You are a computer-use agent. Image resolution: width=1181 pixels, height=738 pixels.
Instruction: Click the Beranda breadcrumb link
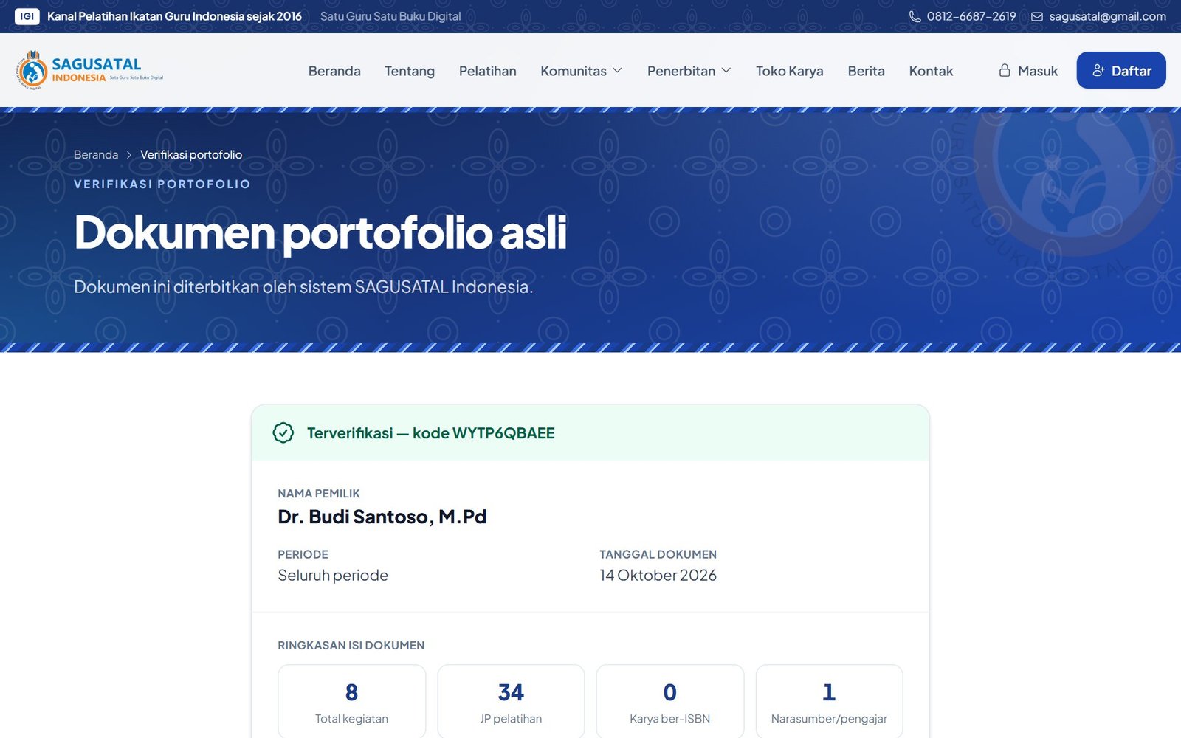[x=96, y=155]
